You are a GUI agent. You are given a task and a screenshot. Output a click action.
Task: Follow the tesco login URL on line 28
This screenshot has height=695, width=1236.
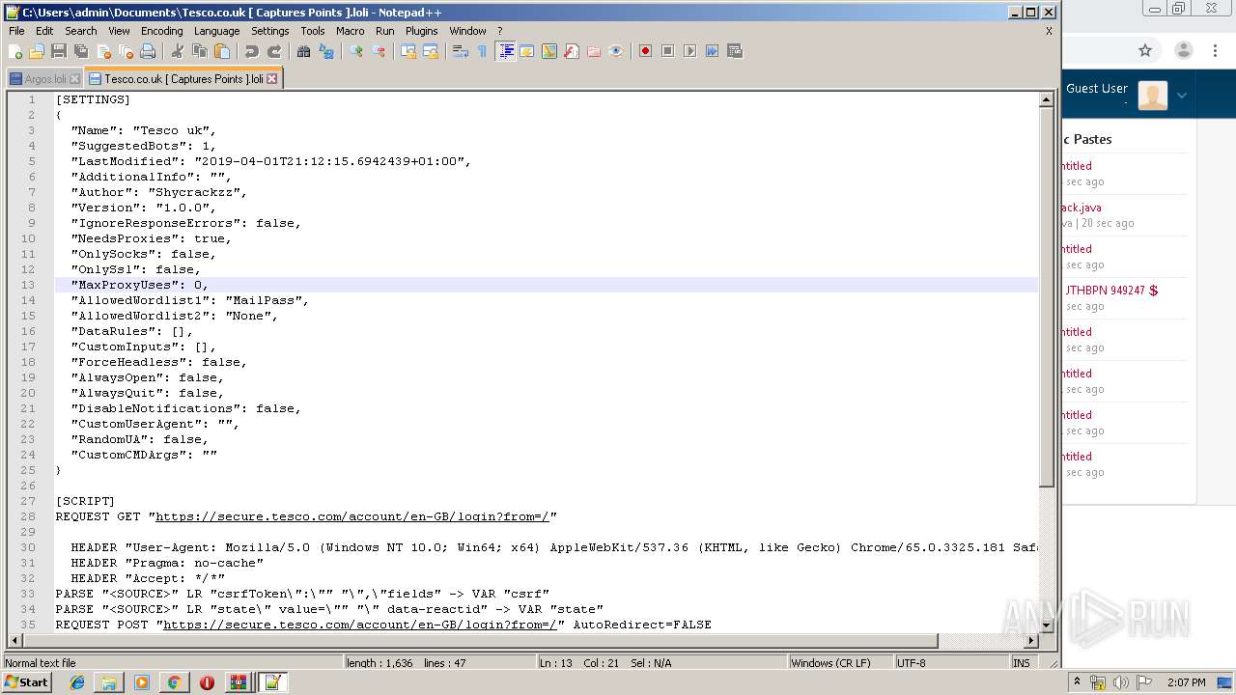click(352, 516)
